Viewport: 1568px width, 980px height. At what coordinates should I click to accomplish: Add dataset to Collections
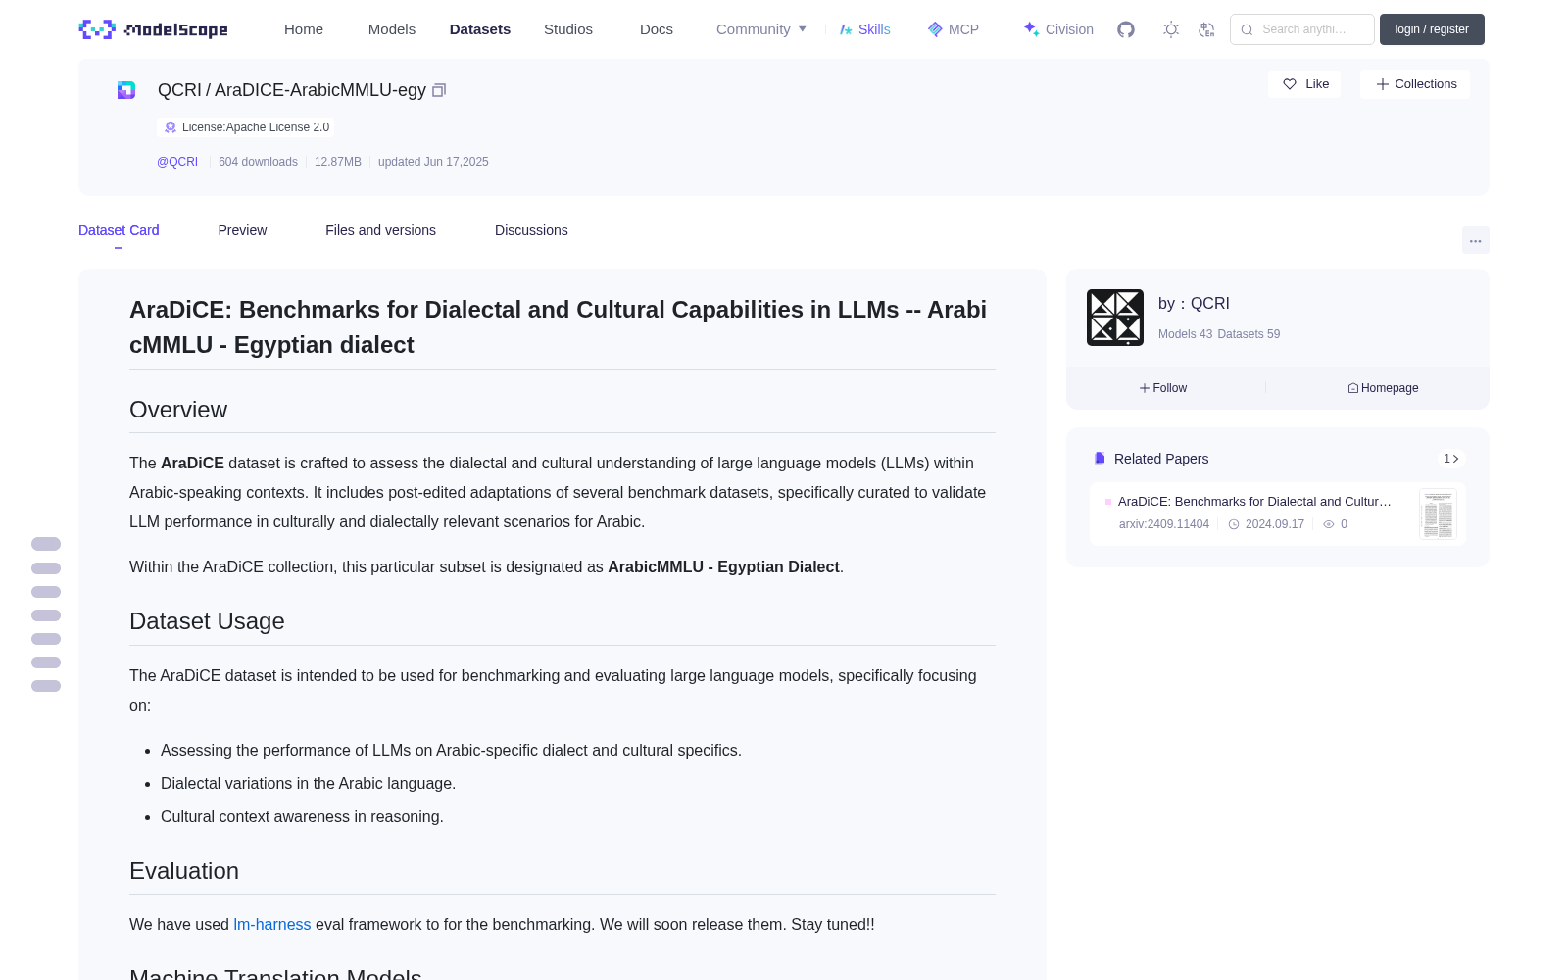click(x=1415, y=84)
